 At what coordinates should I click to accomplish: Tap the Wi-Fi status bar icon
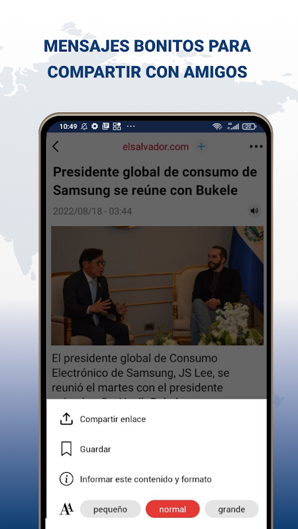point(217,126)
